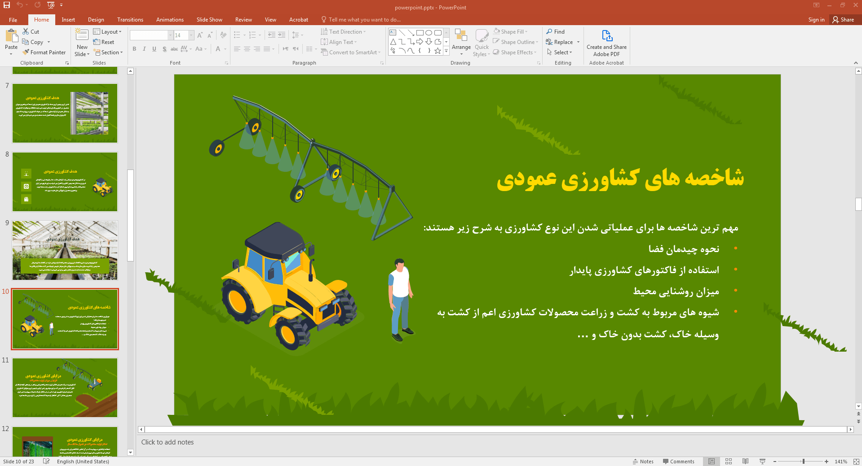Select the star shape in shapes gallery
This screenshot has width=862, height=466.
point(438,51)
